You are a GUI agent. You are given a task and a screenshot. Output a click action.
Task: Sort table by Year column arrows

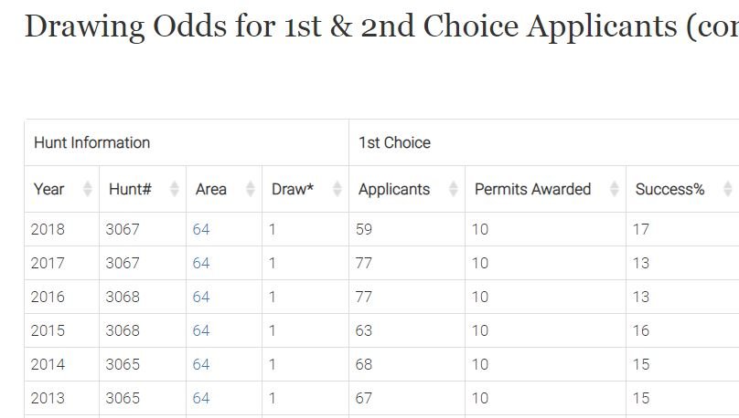[88, 189]
